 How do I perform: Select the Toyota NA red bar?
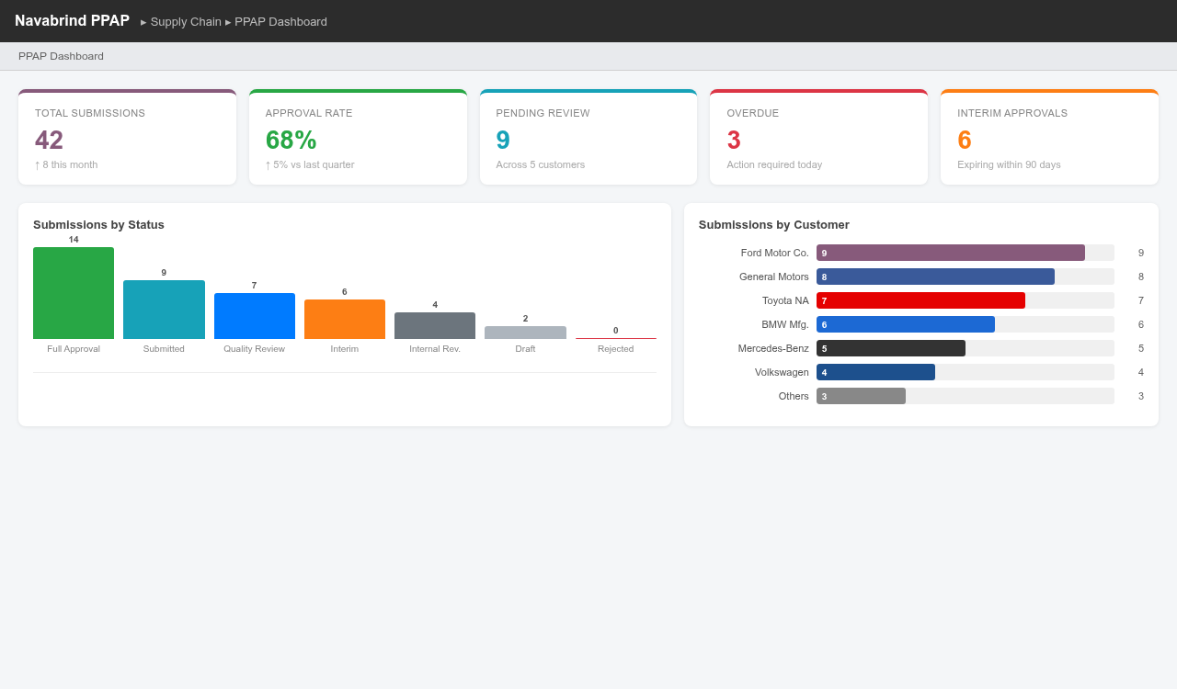tap(920, 299)
